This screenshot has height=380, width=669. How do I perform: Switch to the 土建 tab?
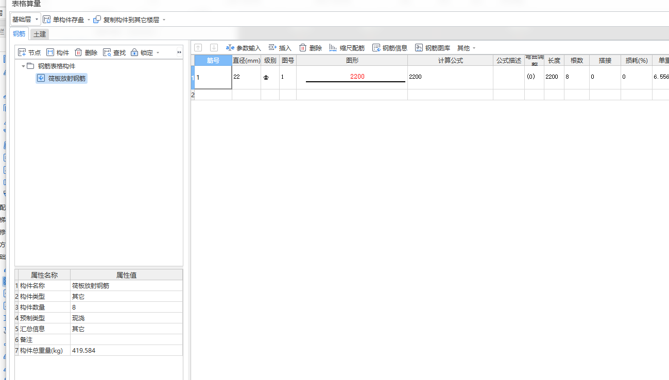[x=40, y=34]
